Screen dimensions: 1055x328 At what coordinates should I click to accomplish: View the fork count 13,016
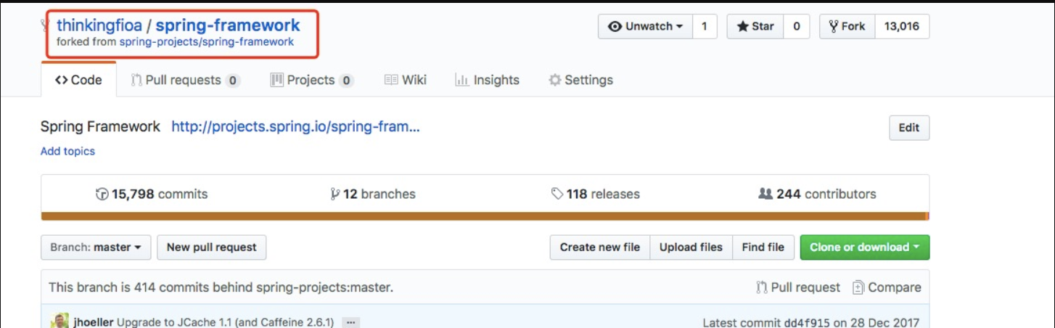coord(902,27)
